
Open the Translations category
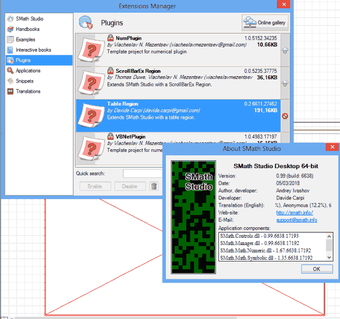click(28, 91)
